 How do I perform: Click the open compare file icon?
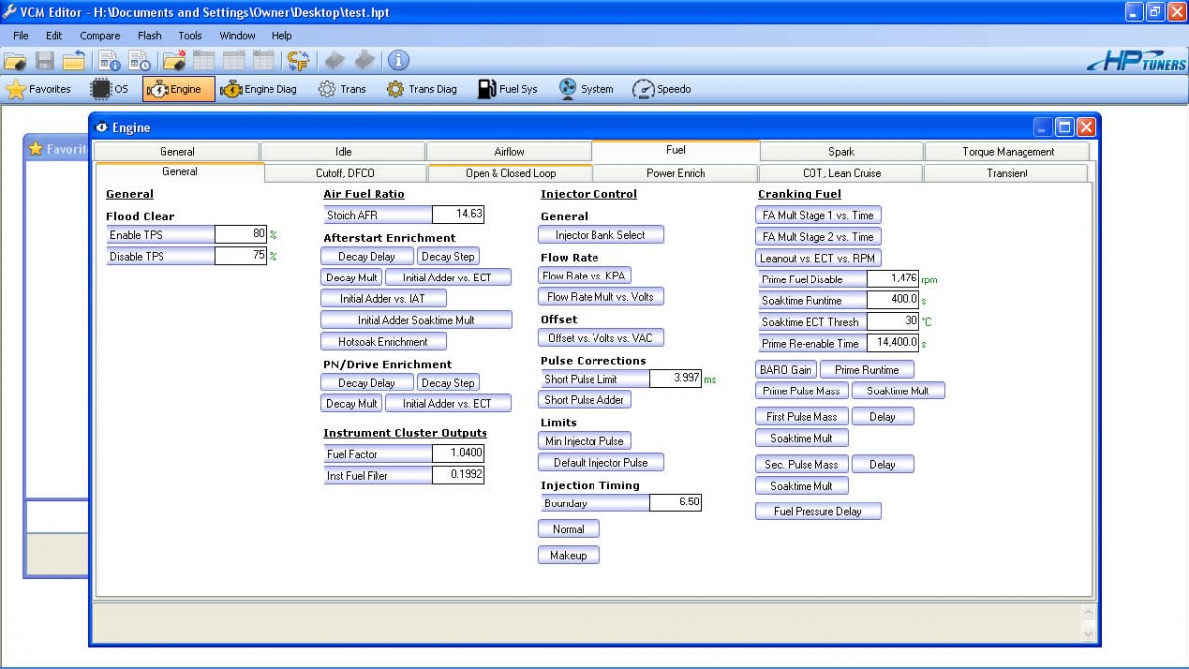(x=174, y=60)
